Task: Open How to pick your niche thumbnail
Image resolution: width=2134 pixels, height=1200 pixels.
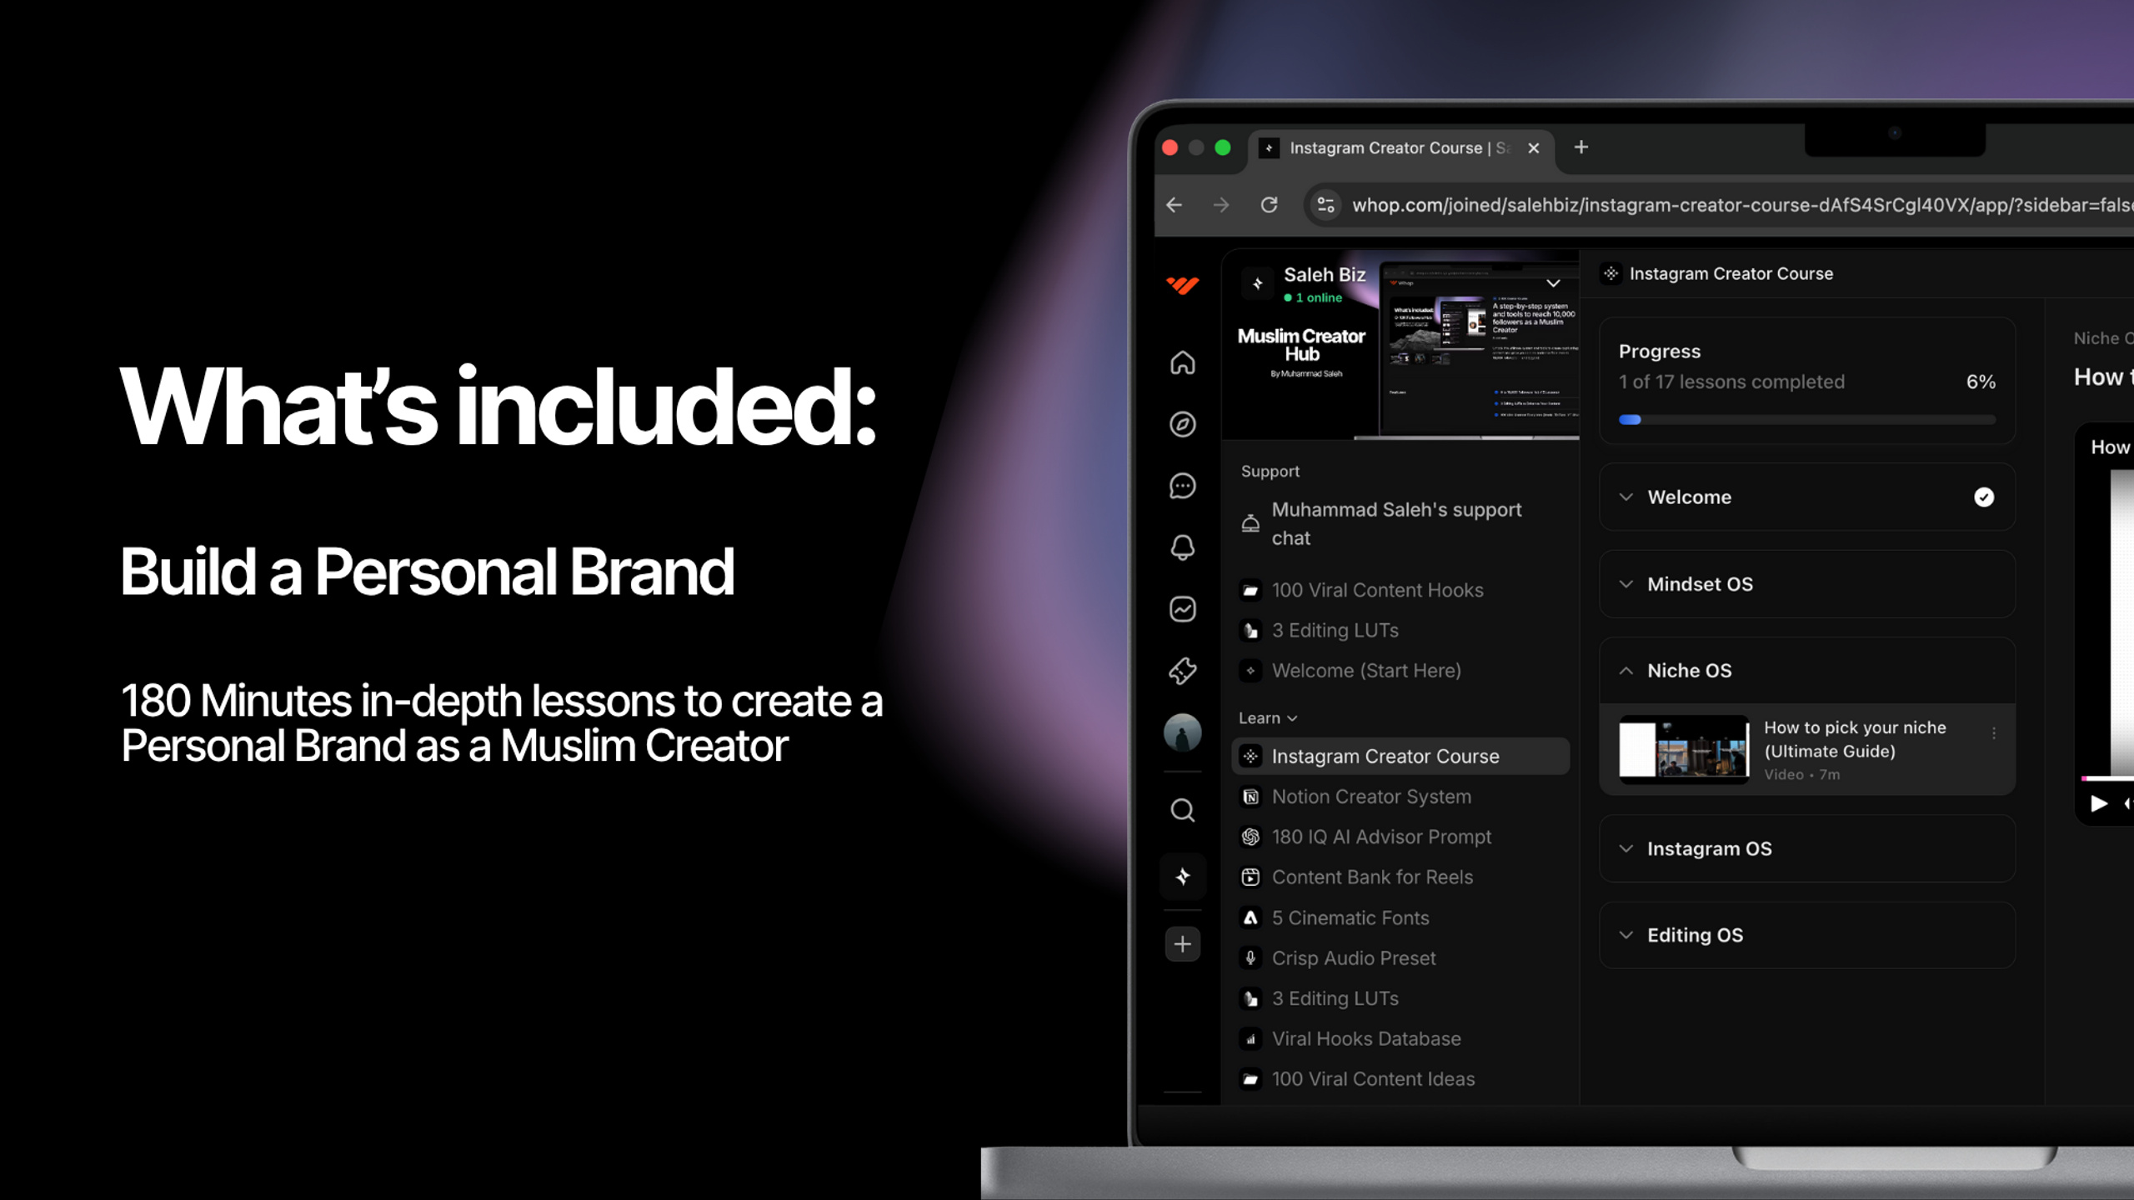Action: click(x=1684, y=749)
